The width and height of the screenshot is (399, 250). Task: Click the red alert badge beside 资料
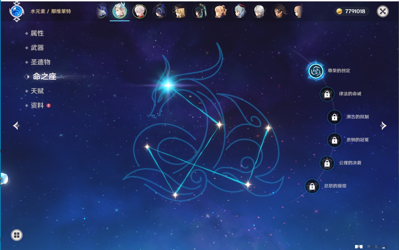[x=49, y=106]
